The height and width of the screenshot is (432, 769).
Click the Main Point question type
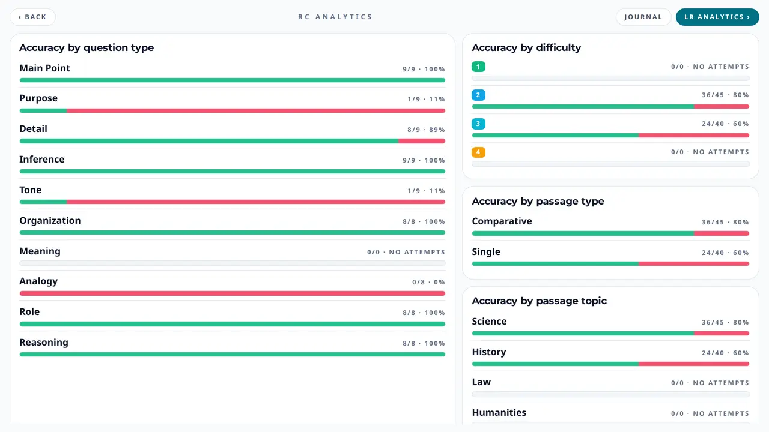click(x=44, y=68)
